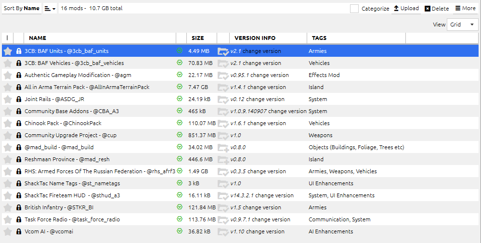This screenshot has width=481, height=243.
Task: Toggle star for 3CB: BAF Vehicles
Action: [x=8, y=63]
